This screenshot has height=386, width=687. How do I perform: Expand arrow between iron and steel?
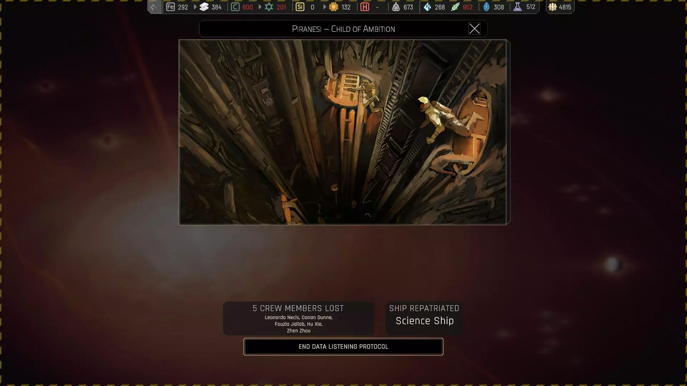click(195, 7)
